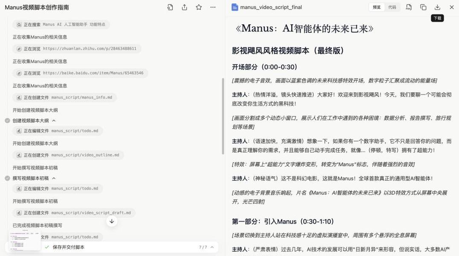Click the edit icon beside video_outline.md
Viewport: 459px width, 256px height.
click(x=19, y=155)
